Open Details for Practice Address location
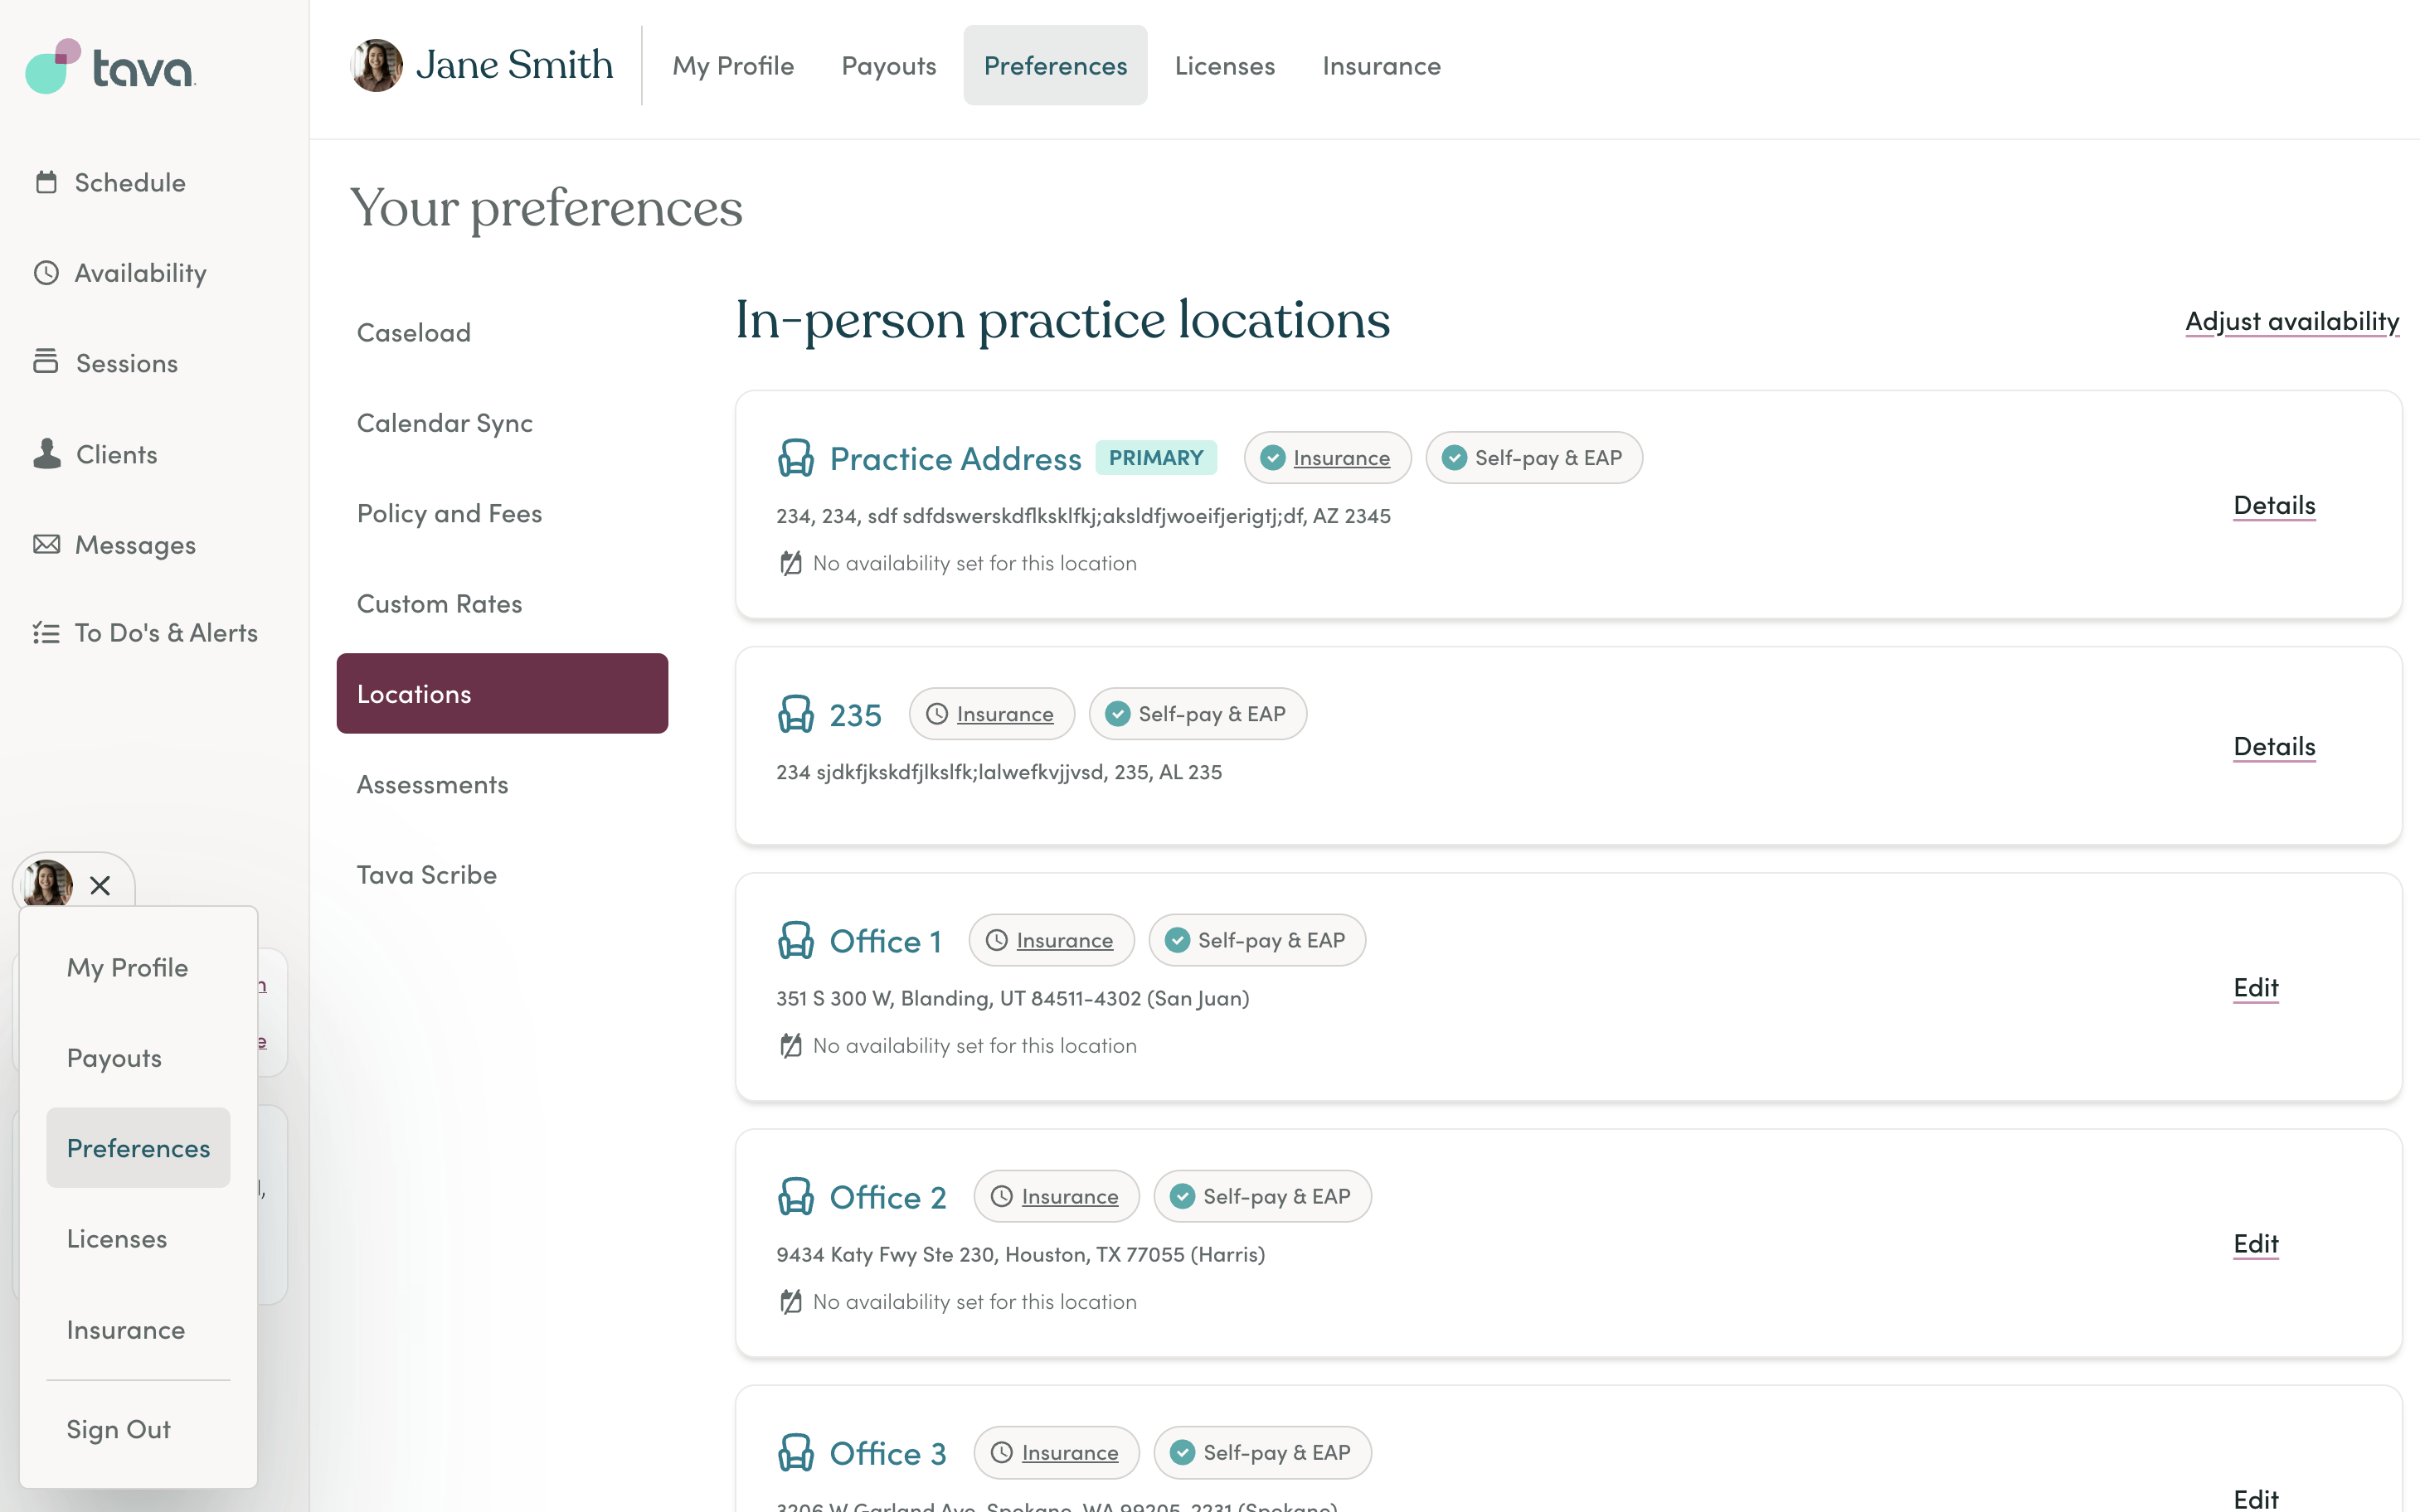This screenshot has width=2420, height=1512. pyautogui.click(x=2274, y=505)
